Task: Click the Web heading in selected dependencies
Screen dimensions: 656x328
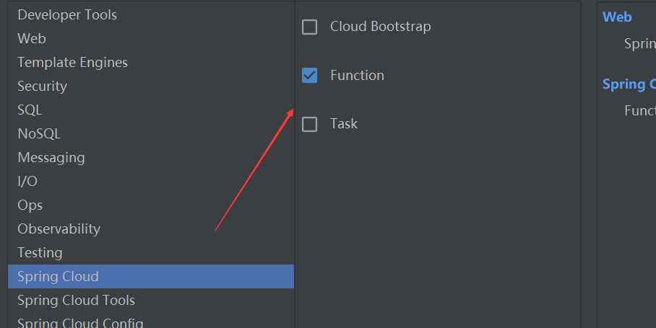Action: [x=617, y=17]
